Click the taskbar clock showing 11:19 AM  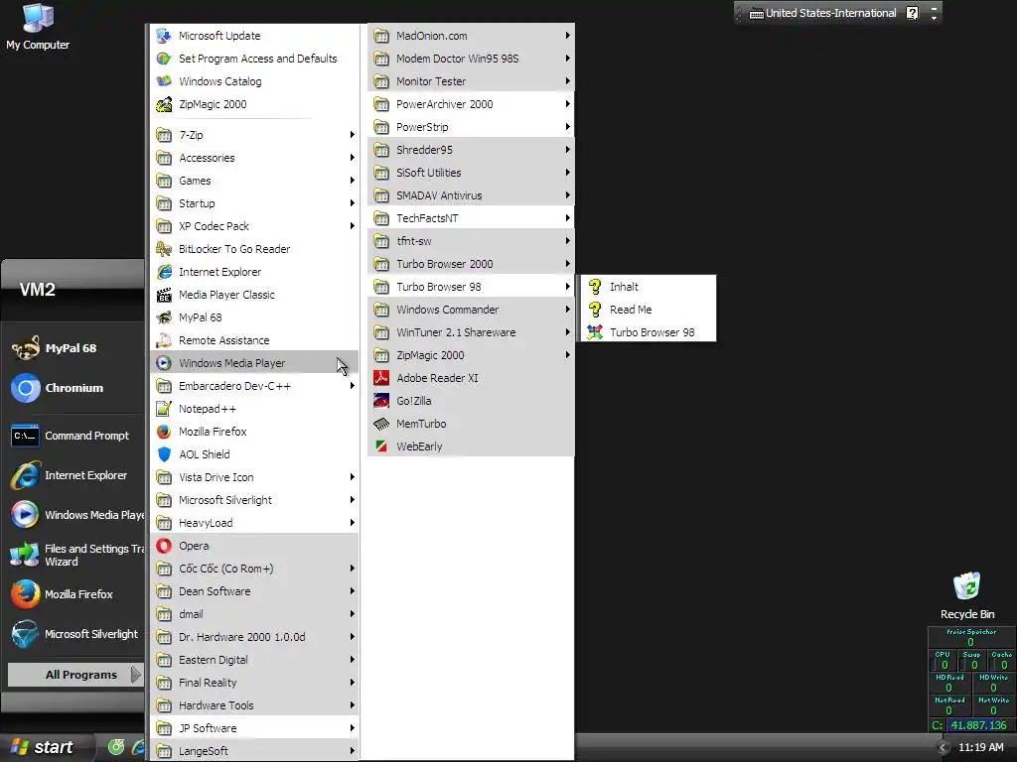[x=980, y=747]
